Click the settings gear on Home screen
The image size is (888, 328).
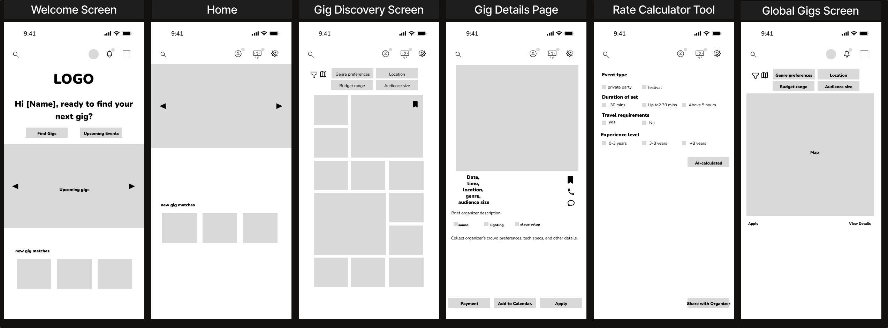tap(275, 53)
